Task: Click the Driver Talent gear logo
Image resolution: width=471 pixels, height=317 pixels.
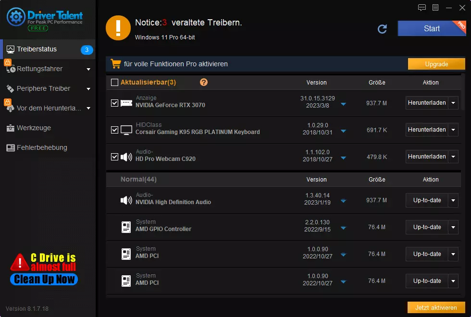Action: point(16,17)
